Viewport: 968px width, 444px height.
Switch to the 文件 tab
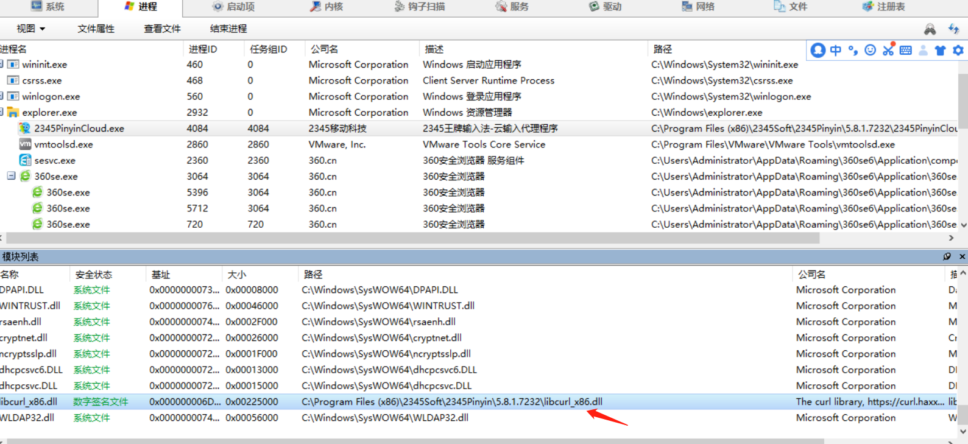tap(791, 7)
